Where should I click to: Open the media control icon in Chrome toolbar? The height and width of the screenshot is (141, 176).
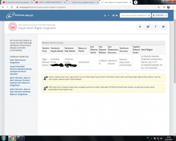point(164,7)
